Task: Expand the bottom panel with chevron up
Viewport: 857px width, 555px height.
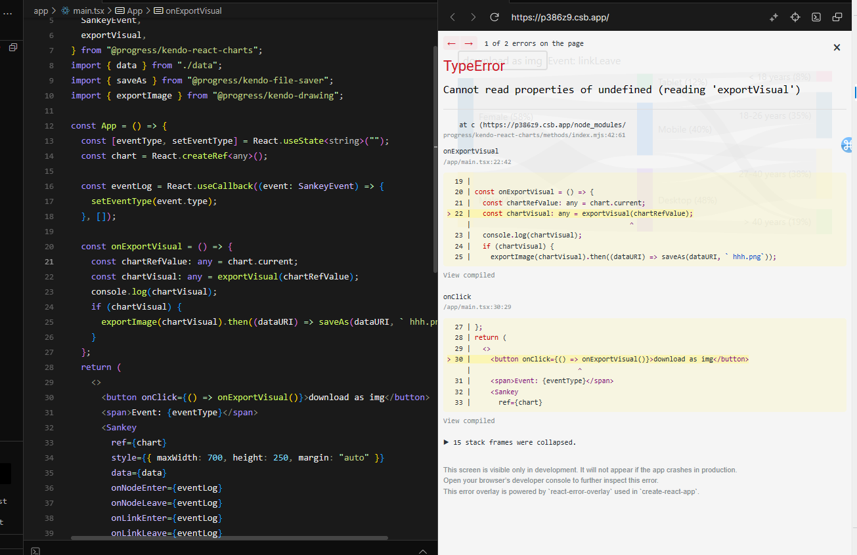Action: click(424, 549)
